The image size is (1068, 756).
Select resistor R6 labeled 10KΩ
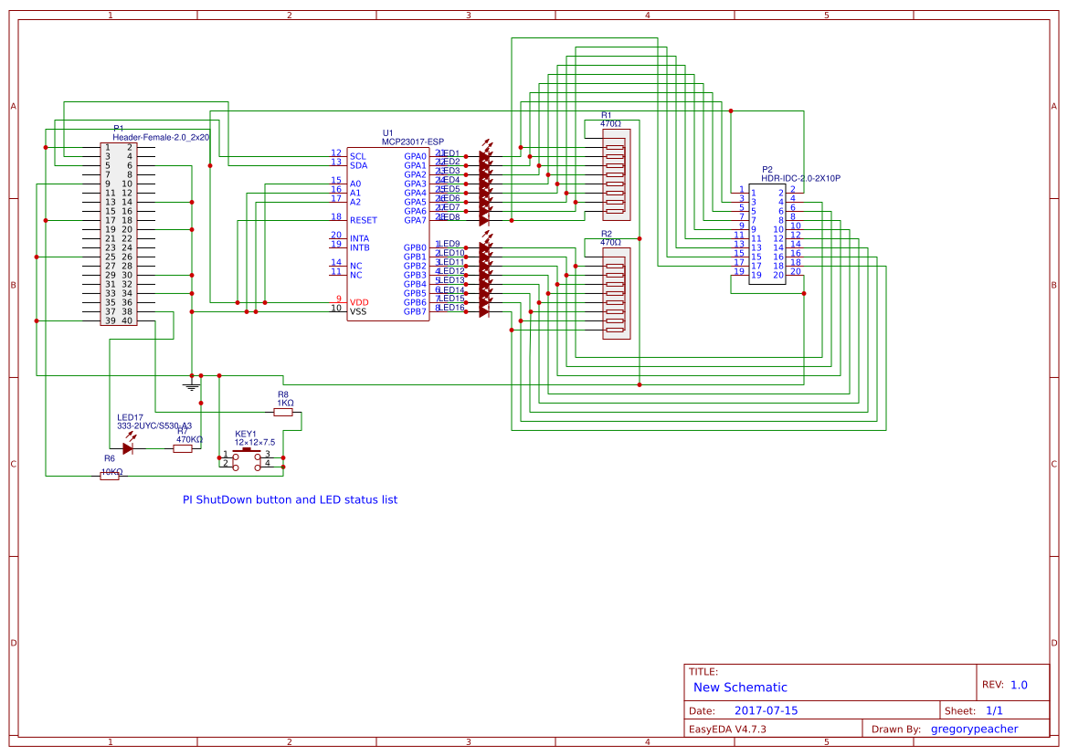coord(110,477)
